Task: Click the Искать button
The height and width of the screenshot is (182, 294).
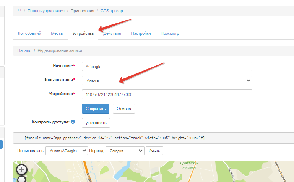Action: coord(154,151)
